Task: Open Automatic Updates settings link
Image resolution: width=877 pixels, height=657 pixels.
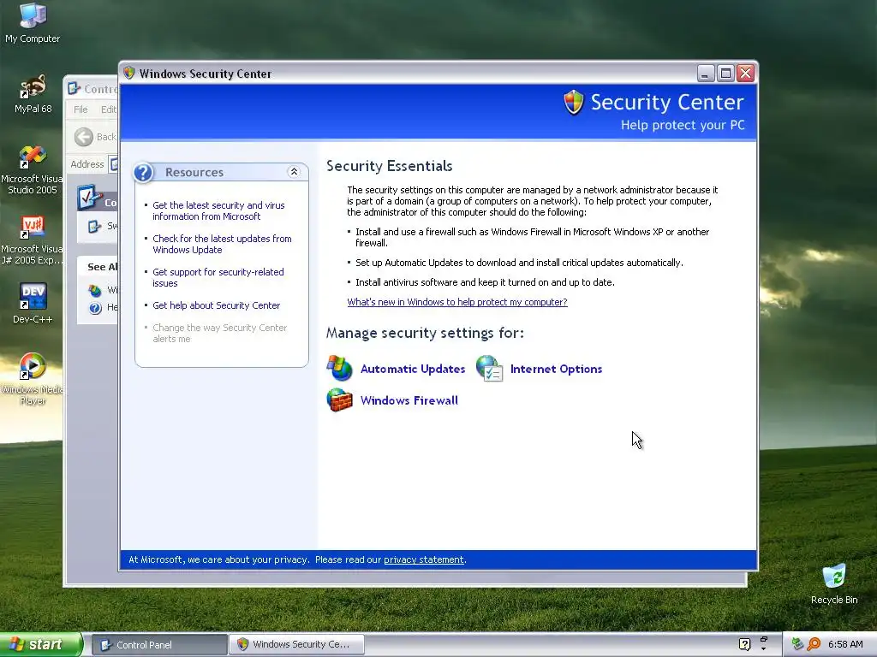Action: [x=413, y=369]
